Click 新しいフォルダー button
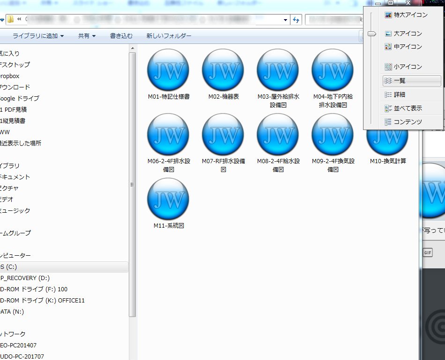This screenshot has height=360, width=445. [x=169, y=36]
